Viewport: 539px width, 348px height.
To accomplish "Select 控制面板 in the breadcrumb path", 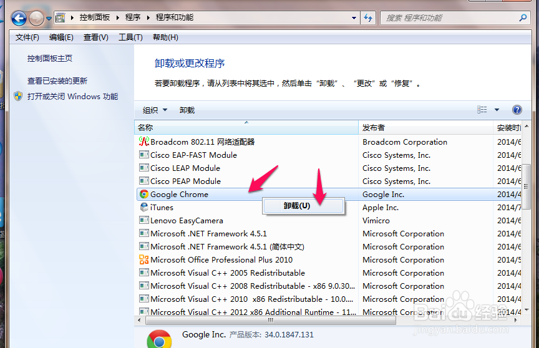I will click(x=95, y=17).
